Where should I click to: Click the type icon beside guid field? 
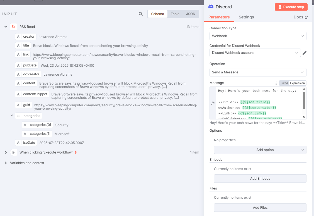point(18,105)
